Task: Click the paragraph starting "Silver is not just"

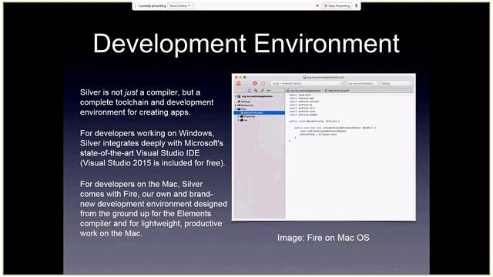Action: 146,102
